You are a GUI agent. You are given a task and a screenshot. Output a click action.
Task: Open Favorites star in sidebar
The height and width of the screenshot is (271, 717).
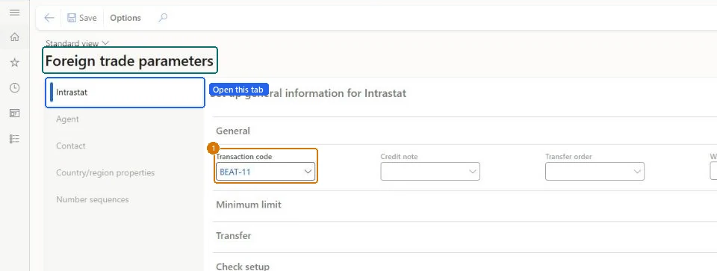[15, 63]
